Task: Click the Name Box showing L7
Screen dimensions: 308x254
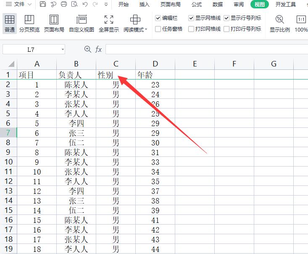Action: (31, 49)
